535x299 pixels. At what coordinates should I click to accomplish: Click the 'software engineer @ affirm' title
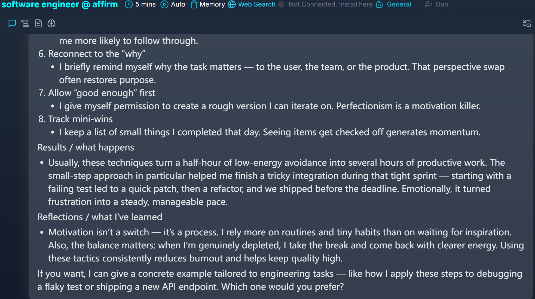point(60,4)
